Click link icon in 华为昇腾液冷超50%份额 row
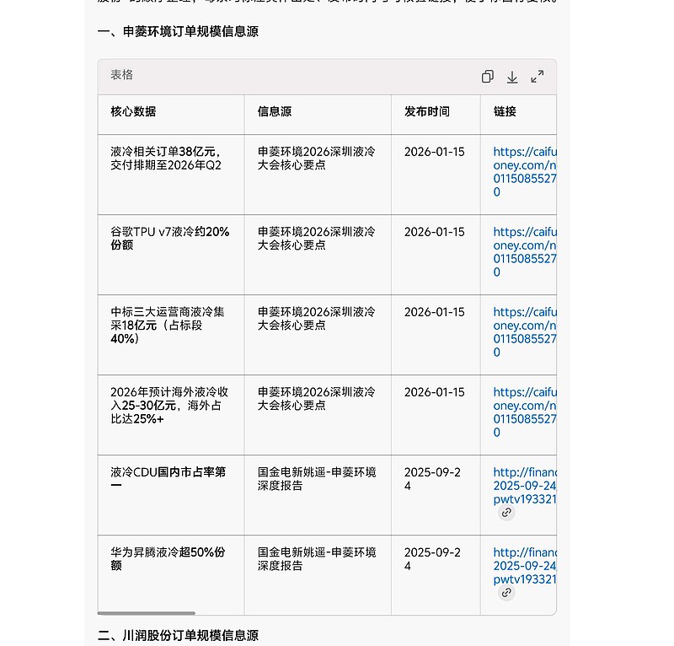This screenshot has height=646, width=674. click(506, 593)
